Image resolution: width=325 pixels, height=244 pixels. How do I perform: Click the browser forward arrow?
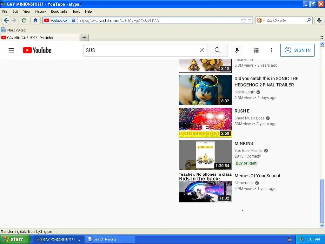tap(14, 20)
